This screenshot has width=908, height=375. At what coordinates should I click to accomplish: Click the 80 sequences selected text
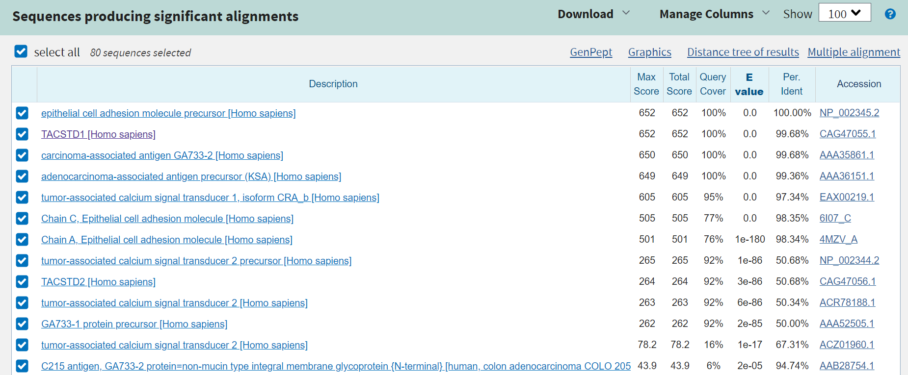[x=140, y=52]
